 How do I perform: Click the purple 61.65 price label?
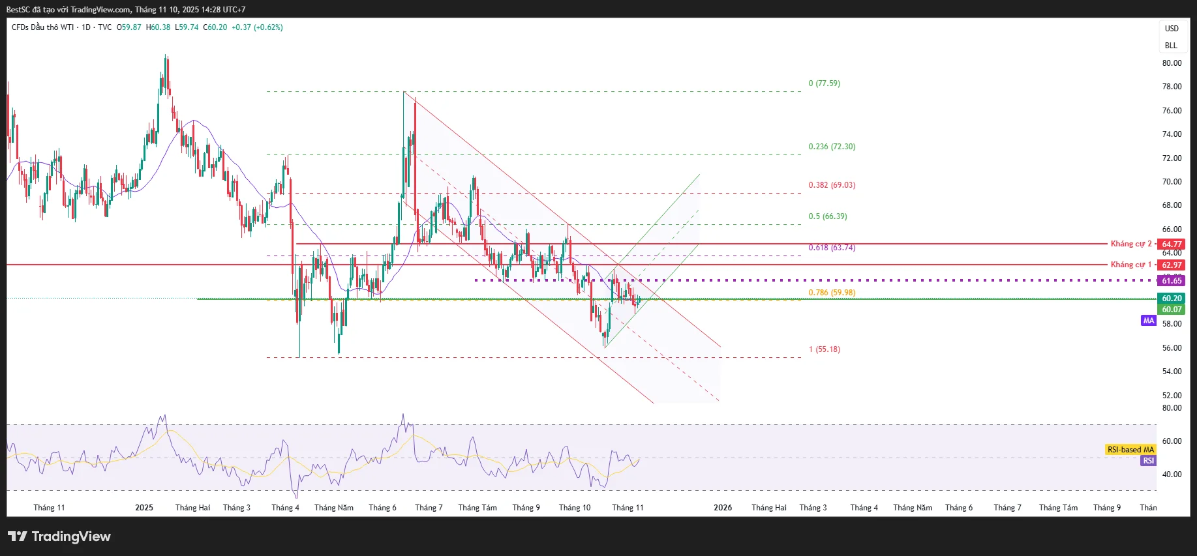1172,281
